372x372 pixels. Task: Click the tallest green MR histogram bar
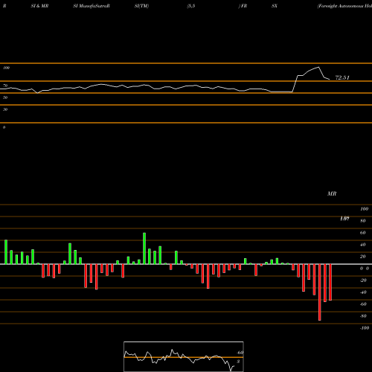144,248
